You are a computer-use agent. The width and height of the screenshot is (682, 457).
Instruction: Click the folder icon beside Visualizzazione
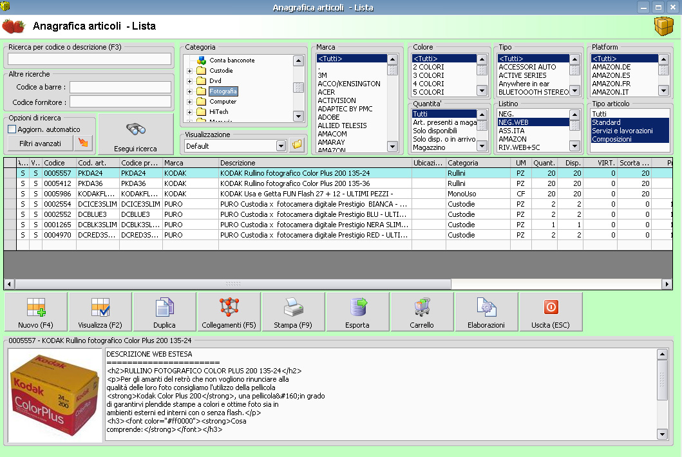(297, 145)
